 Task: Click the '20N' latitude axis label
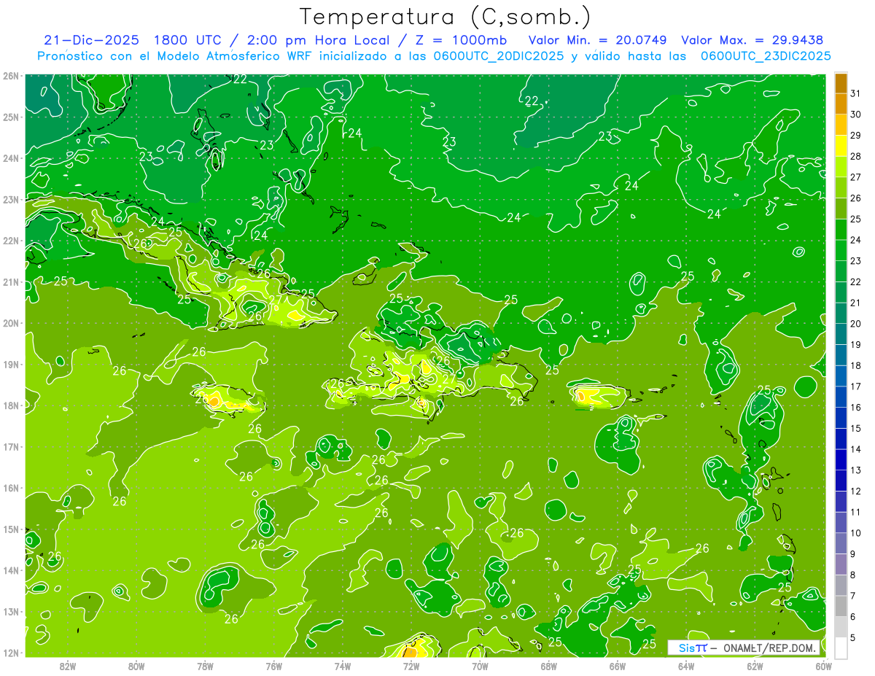[x=11, y=323]
